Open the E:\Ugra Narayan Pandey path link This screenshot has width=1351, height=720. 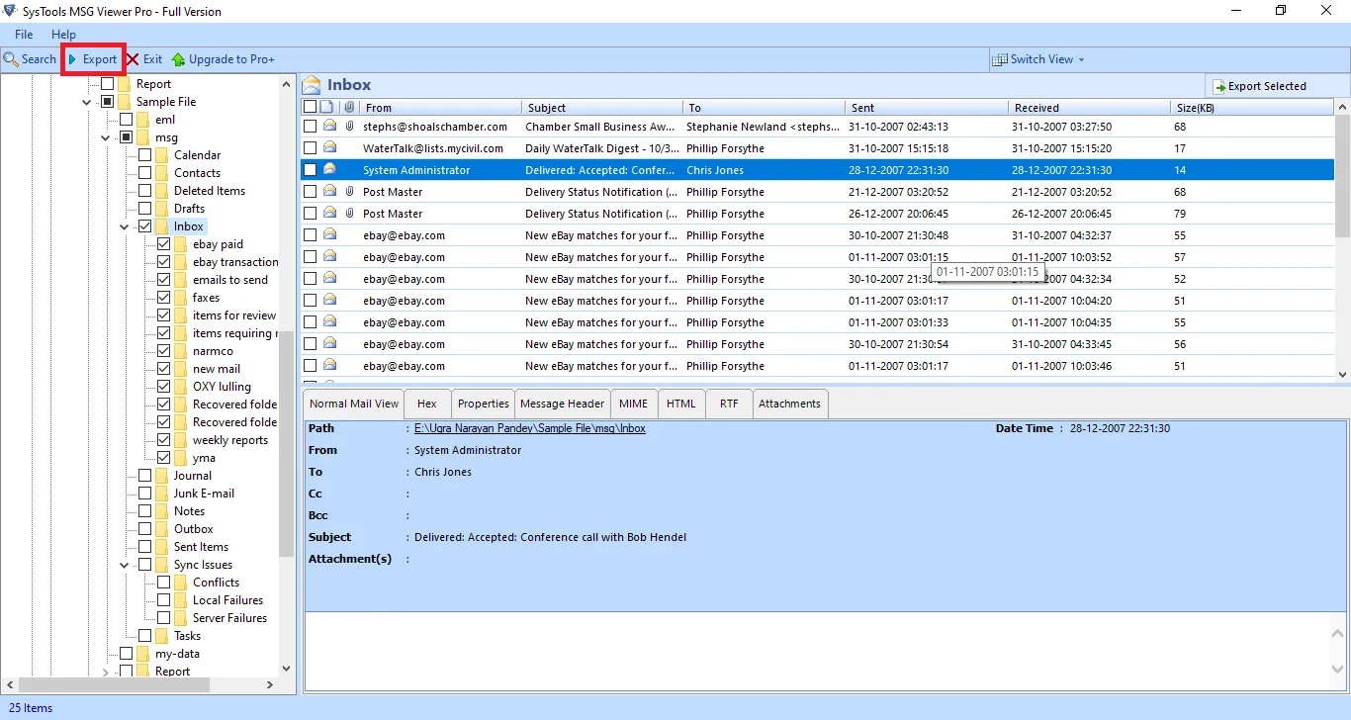pyautogui.click(x=529, y=428)
